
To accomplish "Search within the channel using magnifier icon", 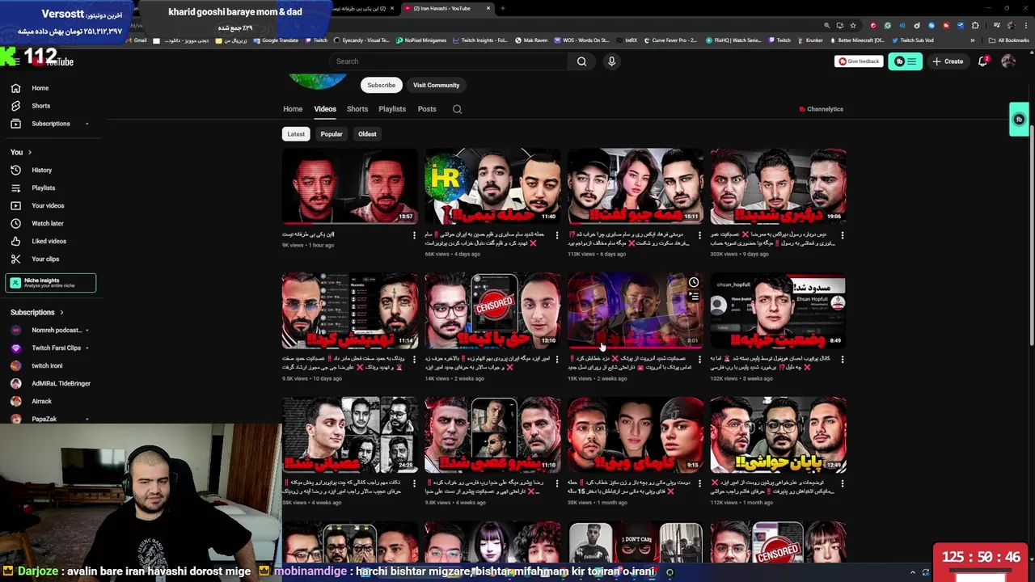I will click(457, 109).
